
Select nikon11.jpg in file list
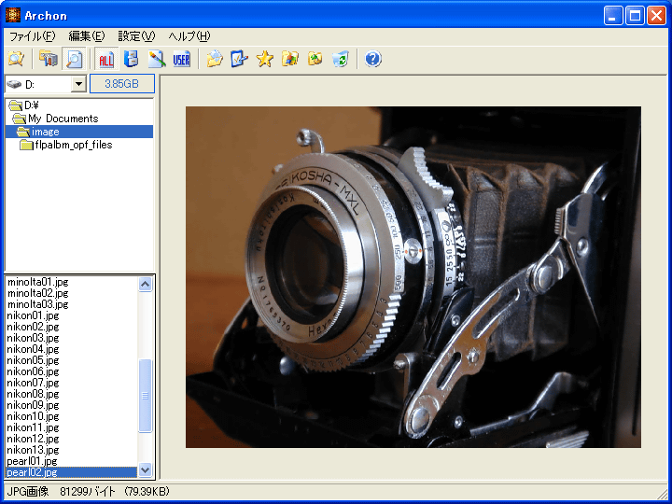click(33, 427)
